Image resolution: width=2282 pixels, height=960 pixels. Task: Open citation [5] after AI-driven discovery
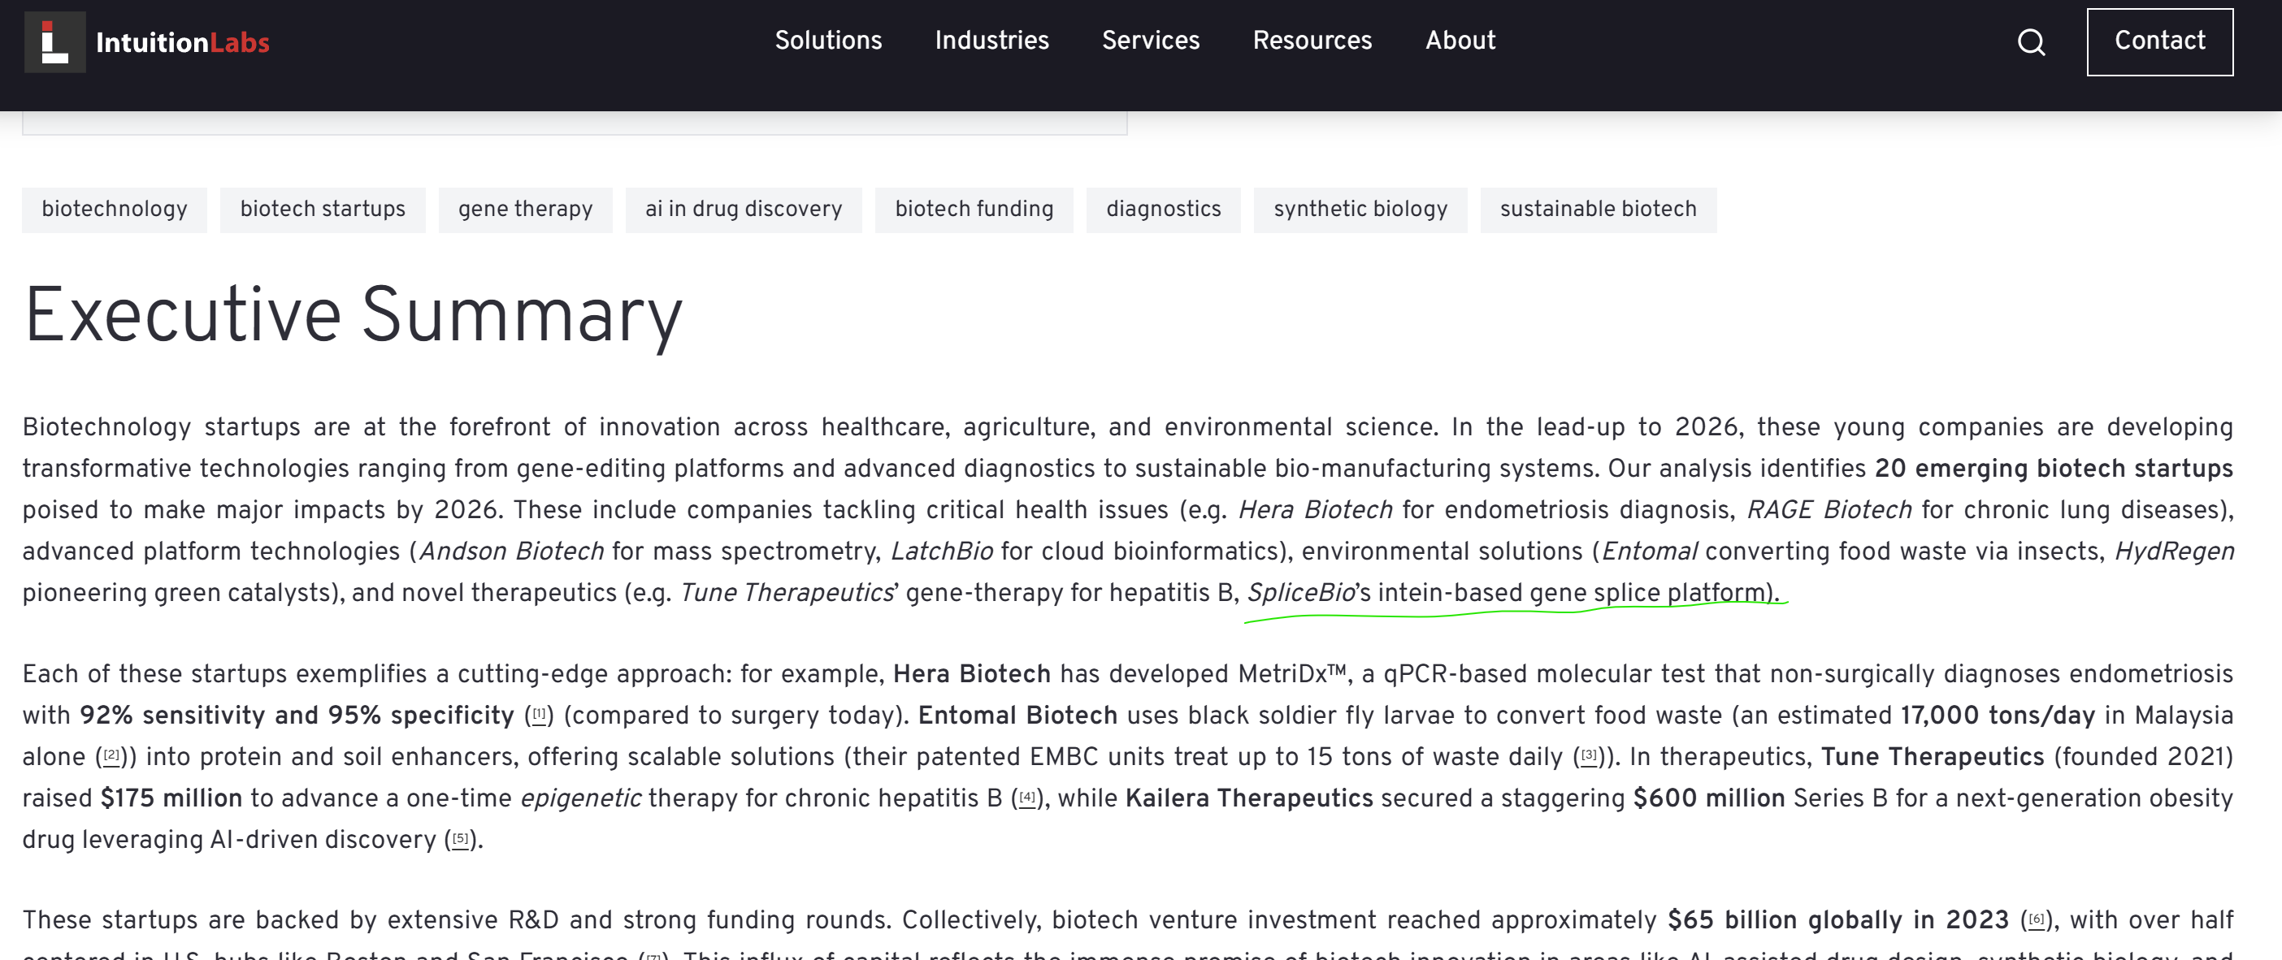pyautogui.click(x=460, y=840)
